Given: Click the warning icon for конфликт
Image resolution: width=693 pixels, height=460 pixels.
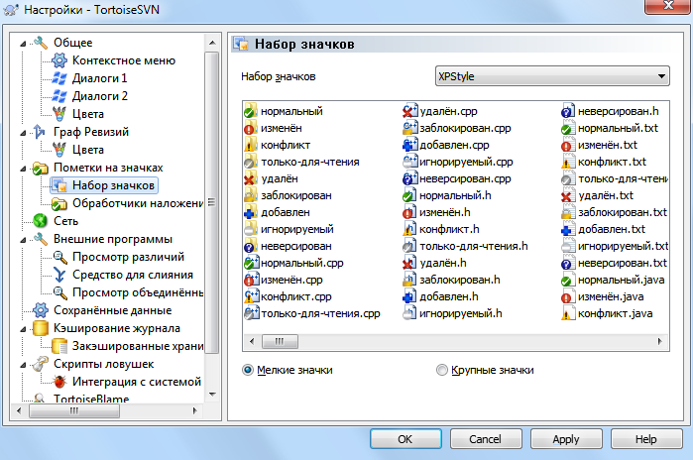Looking at the screenshot, I should (x=251, y=145).
